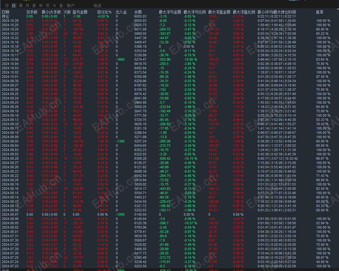
Task: Click the 最小|平均|最大持仓时间 column header
Action: click(277, 12)
